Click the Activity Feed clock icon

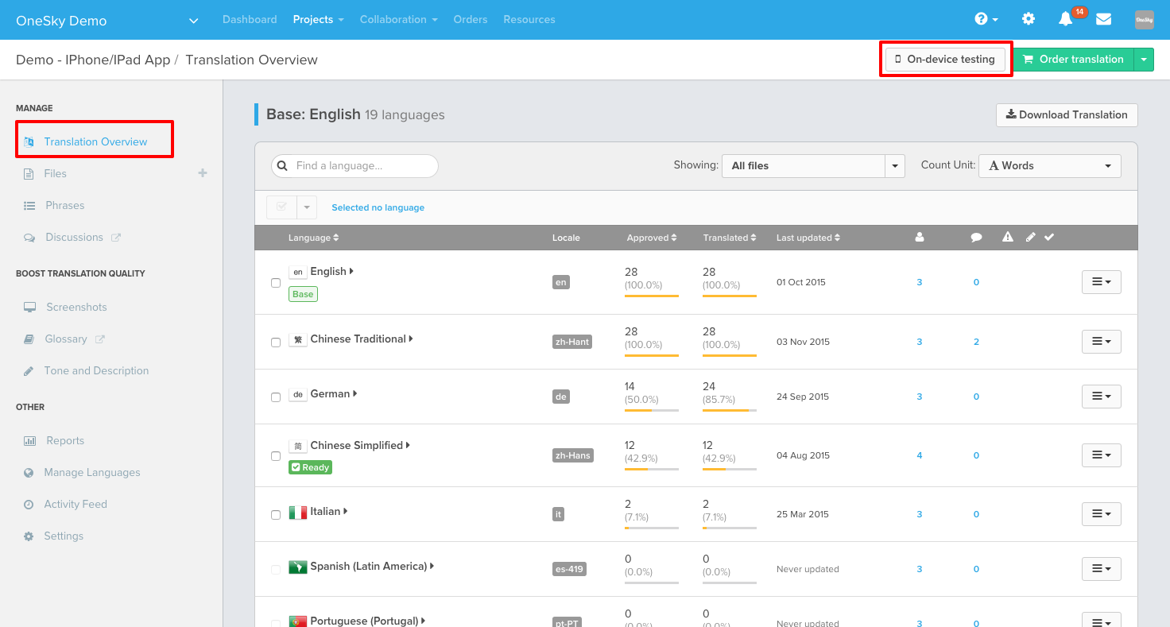click(29, 504)
